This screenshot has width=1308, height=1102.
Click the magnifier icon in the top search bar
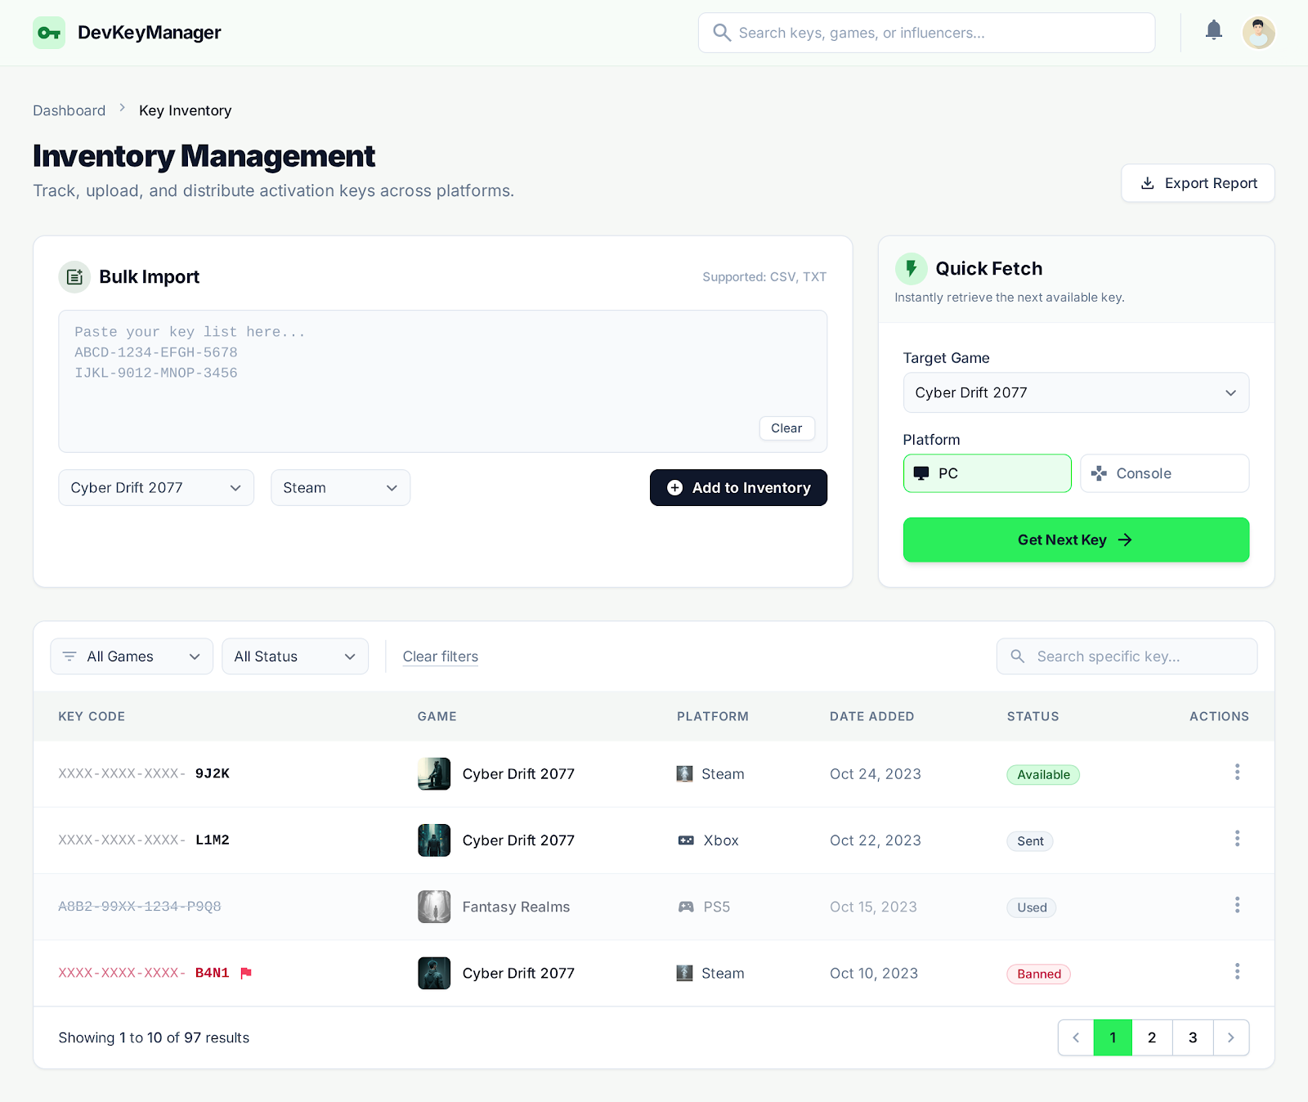point(722,33)
